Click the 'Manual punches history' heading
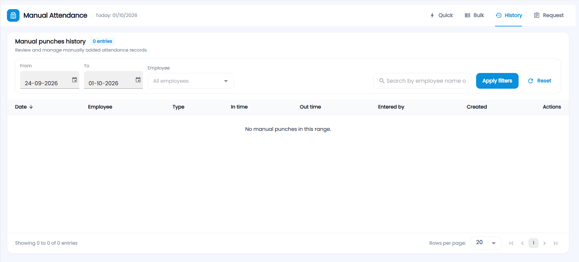The height and width of the screenshot is (262, 579). (50, 42)
